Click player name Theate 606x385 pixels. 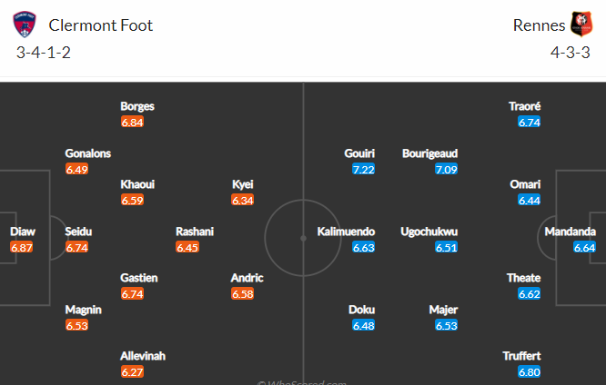[x=524, y=278]
